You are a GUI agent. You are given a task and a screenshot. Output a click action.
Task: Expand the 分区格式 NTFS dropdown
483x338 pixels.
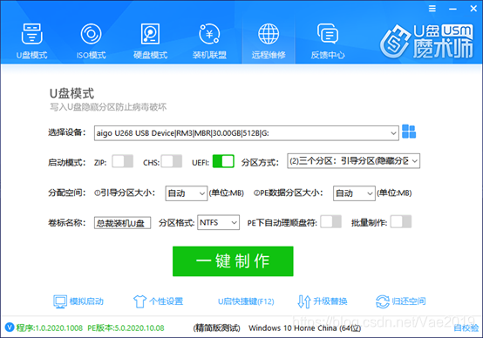pyautogui.click(x=219, y=222)
